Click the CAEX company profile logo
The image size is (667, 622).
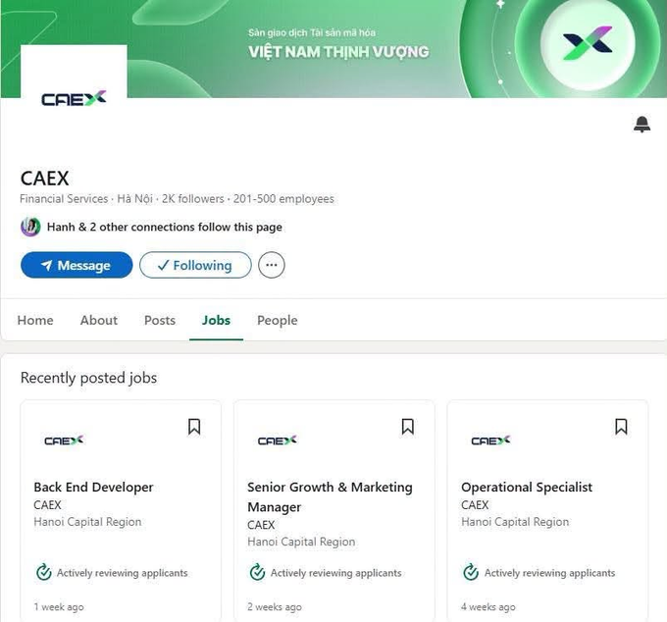74,99
